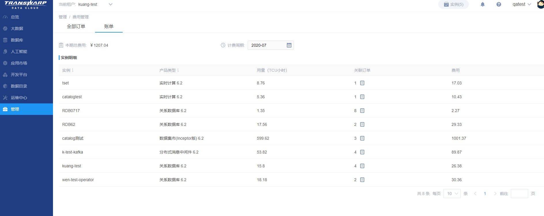This screenshot has height=216, width=544.
Task: Open the calendar icon for billing period
Action: coord(289,45)
